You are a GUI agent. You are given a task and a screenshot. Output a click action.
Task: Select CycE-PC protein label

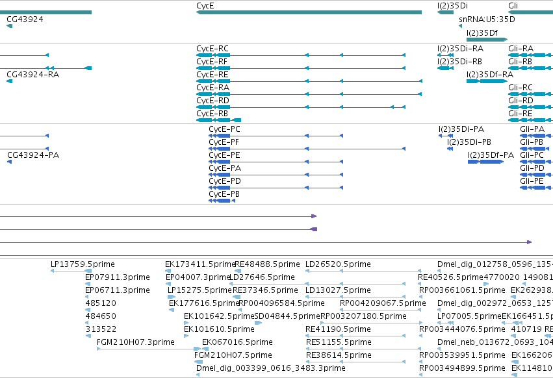[224, 129]
